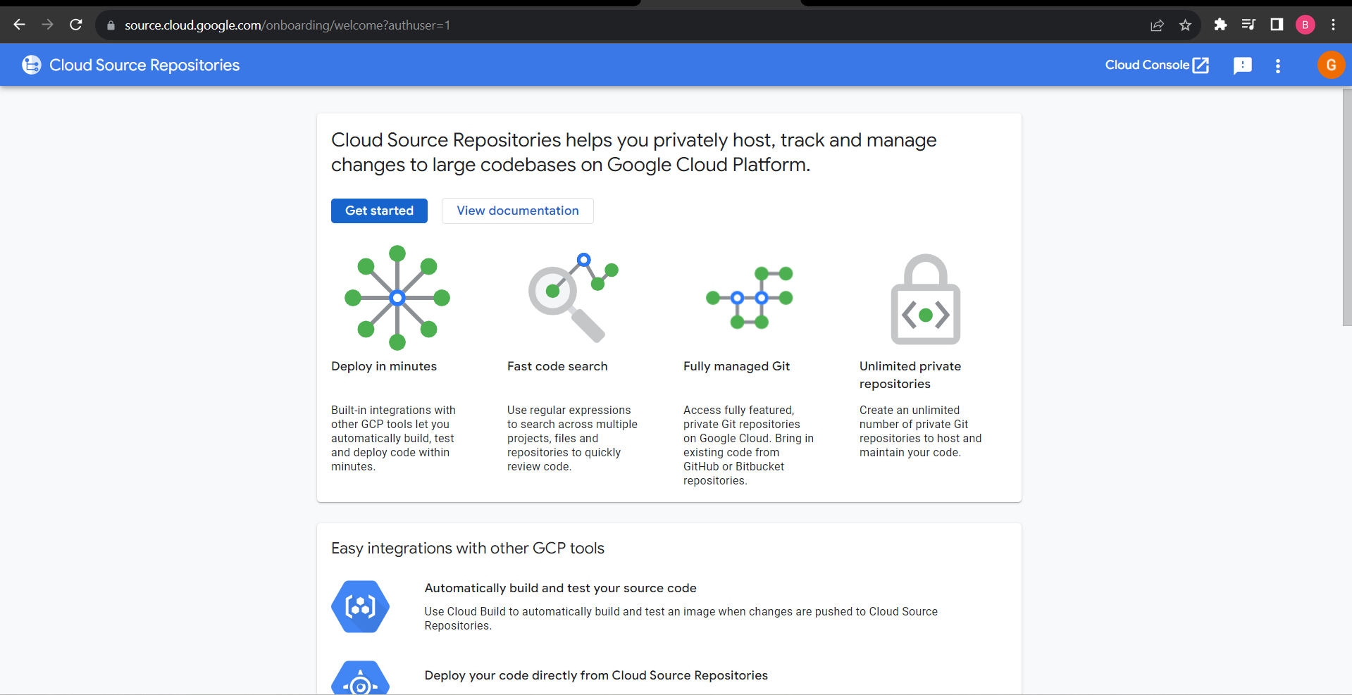This screenshot has height=695, width=1352.
Task: Click the 'Use regular expressions' description paragraph
Action: tap(572, 438)
